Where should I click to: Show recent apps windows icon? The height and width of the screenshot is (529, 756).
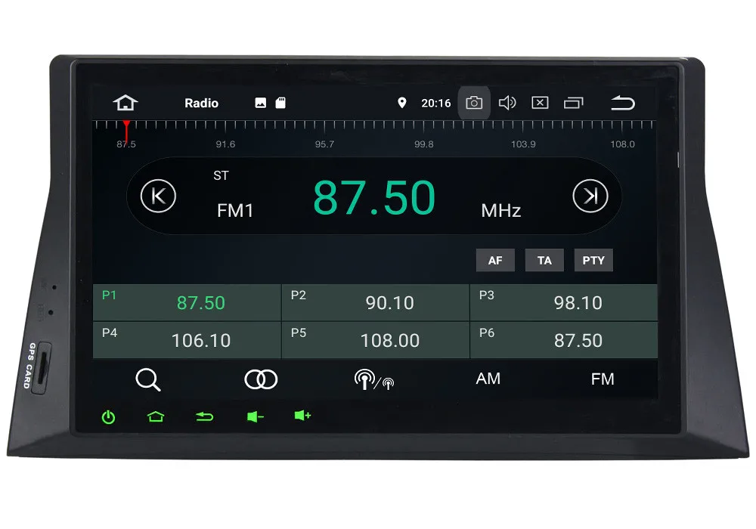(x=573, y=103)
